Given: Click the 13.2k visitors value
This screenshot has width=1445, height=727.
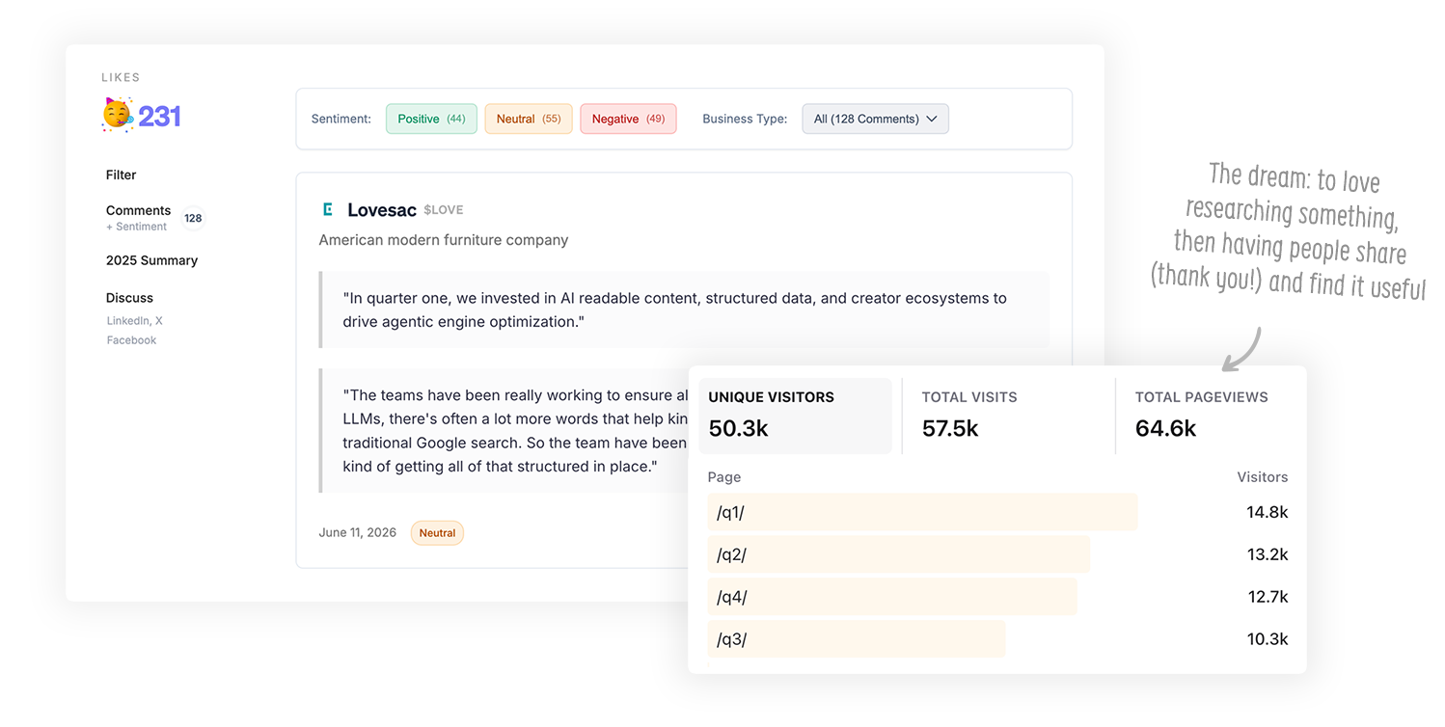Looking at the screenshot, I should coord(1268,554).
